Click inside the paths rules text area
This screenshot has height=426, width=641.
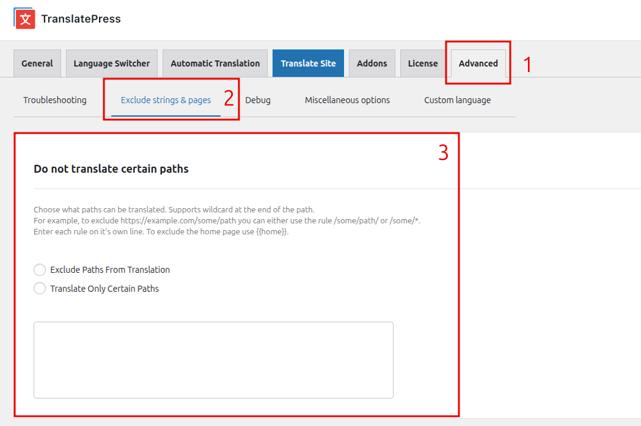point(213,360)
